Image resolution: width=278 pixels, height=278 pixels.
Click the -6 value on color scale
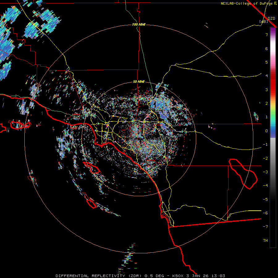click(265, 213)
